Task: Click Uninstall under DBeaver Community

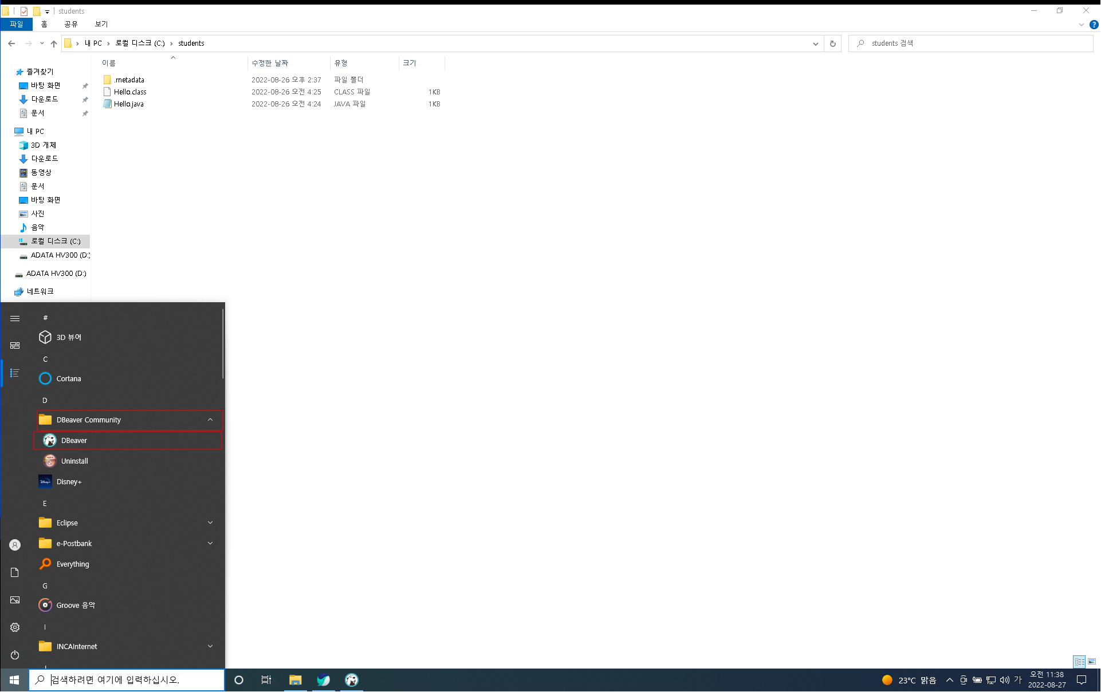Action: (x=74, y=461)
